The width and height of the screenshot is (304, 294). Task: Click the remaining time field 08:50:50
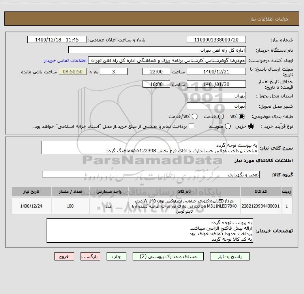[x=73, y=71]
